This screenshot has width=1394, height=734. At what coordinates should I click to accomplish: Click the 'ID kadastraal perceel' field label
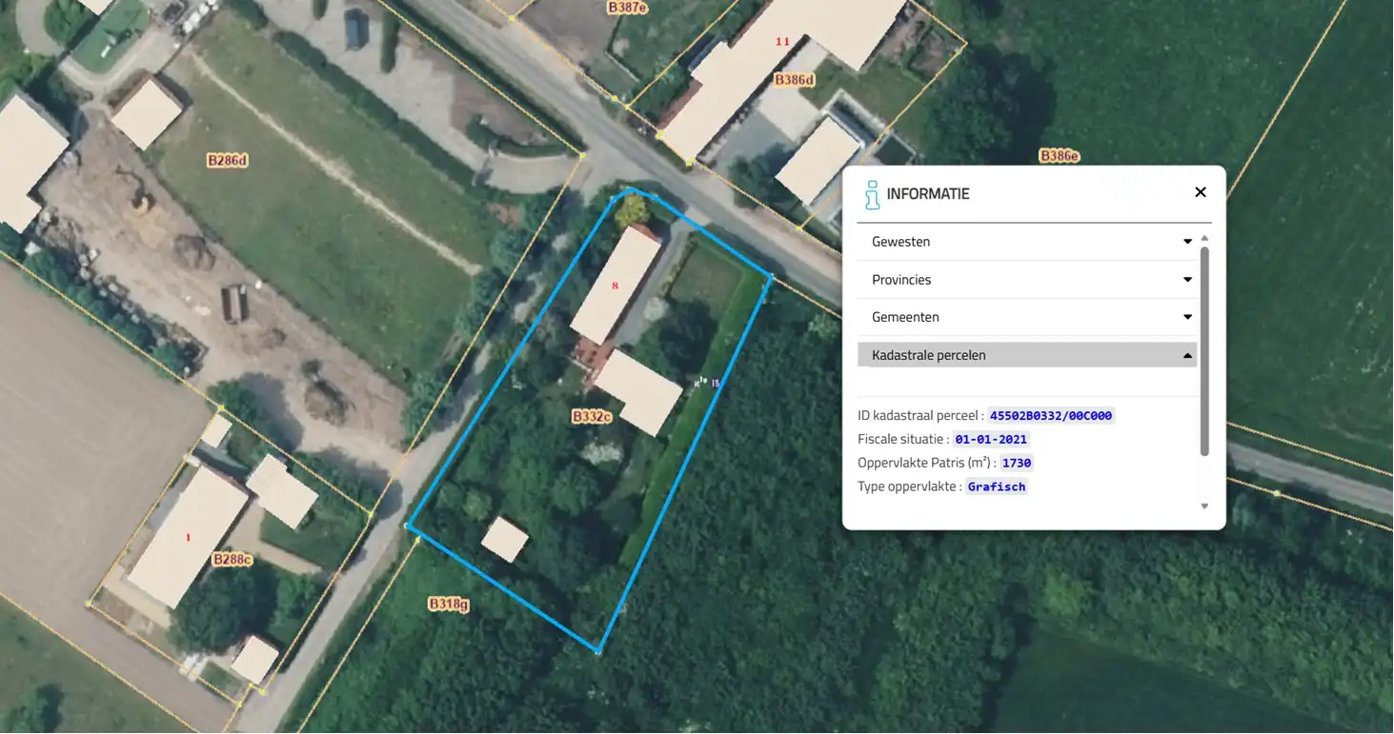point(919,416)
